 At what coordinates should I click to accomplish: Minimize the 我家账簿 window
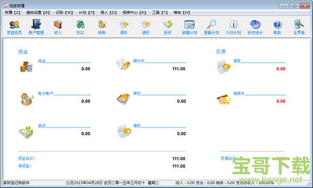[284, 6]
